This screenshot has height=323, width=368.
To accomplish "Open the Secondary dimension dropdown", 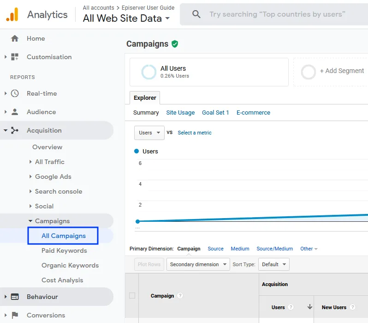I will 198,264.
